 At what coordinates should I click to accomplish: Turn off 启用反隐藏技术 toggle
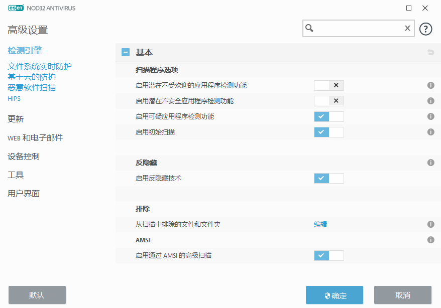(329, 178)
